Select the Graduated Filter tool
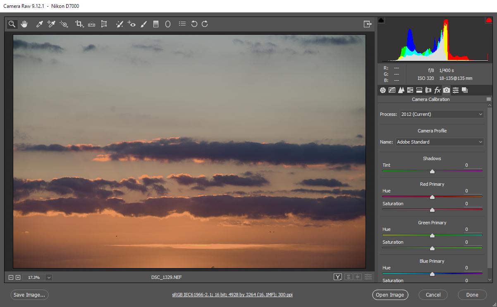Viewport: 497px width, 307px height. pos(156,24)
